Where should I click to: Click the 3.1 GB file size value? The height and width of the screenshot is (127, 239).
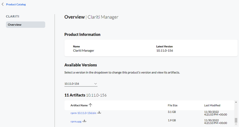click(x=172, y=112)
